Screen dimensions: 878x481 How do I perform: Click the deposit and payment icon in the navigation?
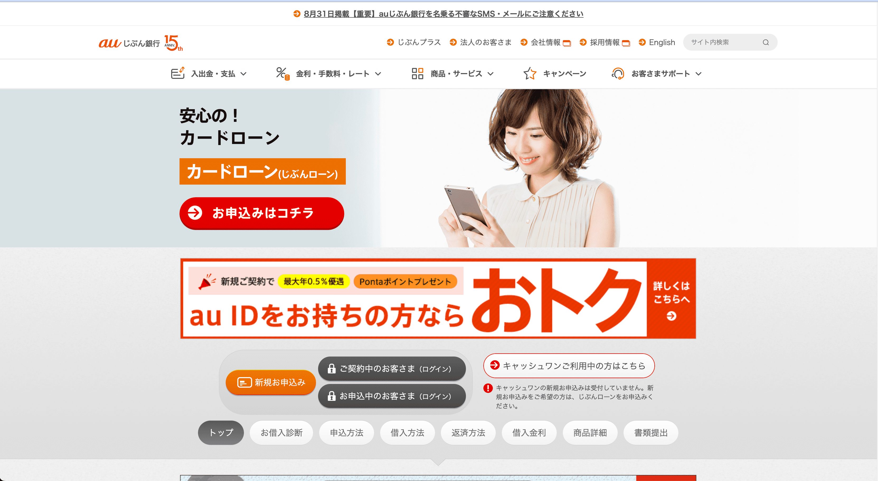point(178,73)
